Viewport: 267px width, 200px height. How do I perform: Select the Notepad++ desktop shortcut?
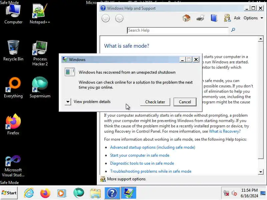point(40,14)
